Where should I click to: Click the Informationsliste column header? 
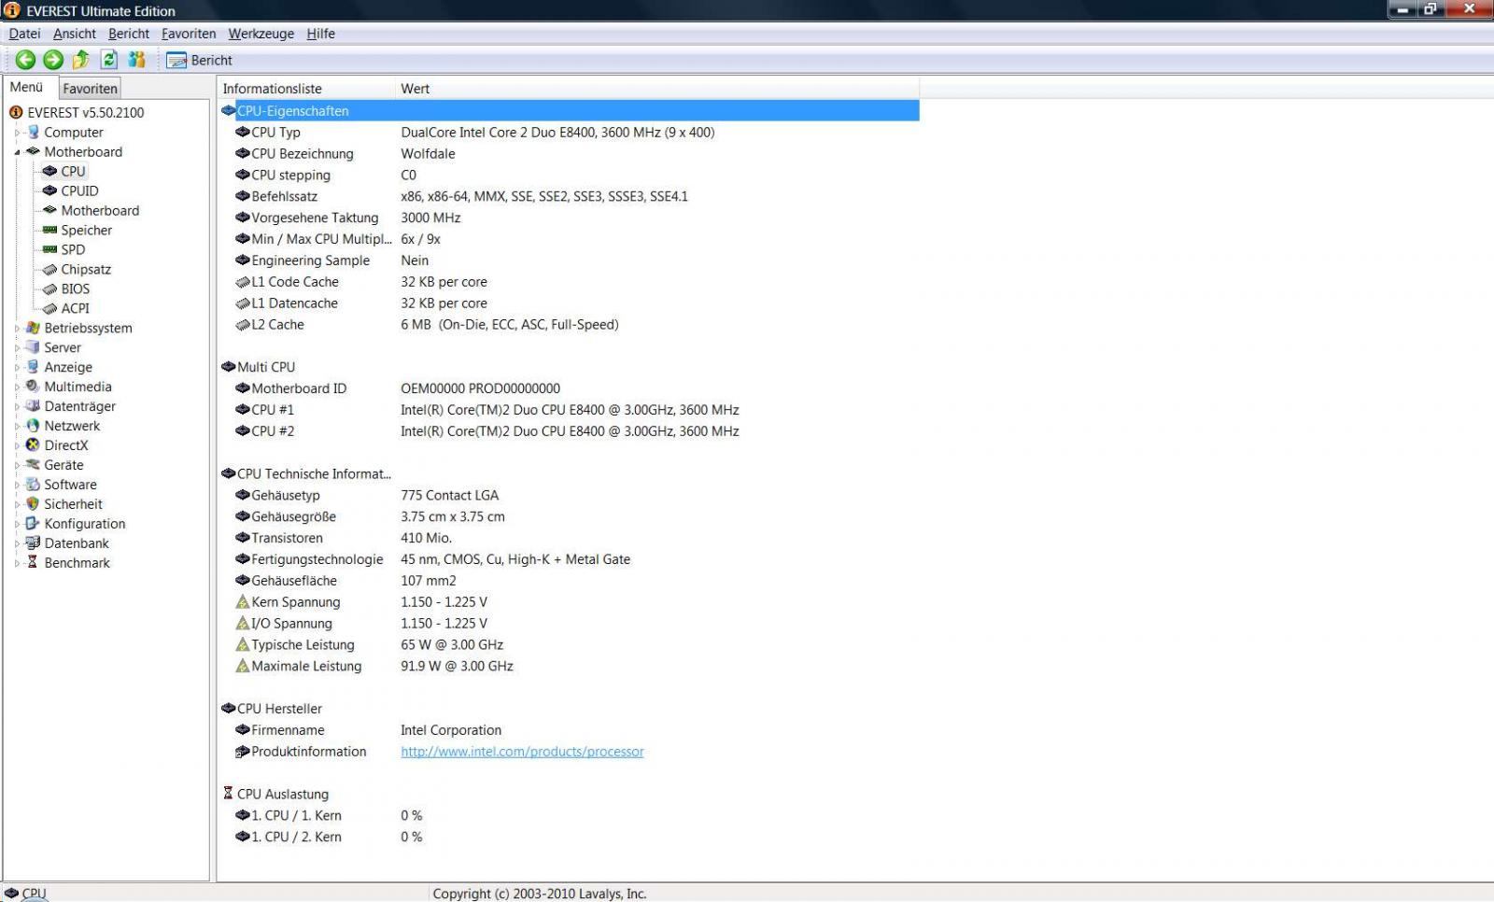tap(306, 89)
